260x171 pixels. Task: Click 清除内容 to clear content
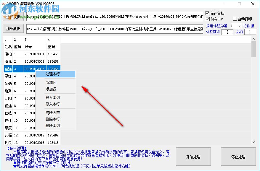point(52,113)
